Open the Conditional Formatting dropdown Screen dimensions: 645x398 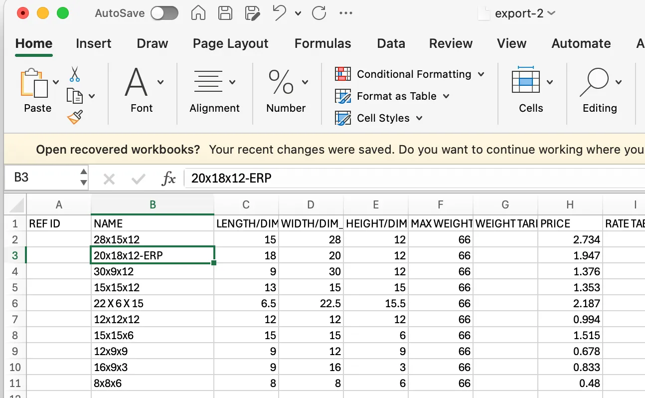[x=410, y=74]
